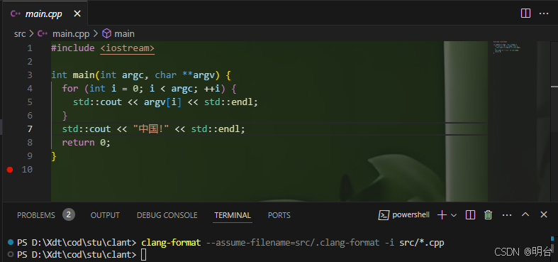This screenshot has height=262, width=558.
Task: Click the src breadcrumb folder
Action: (20, 34)
